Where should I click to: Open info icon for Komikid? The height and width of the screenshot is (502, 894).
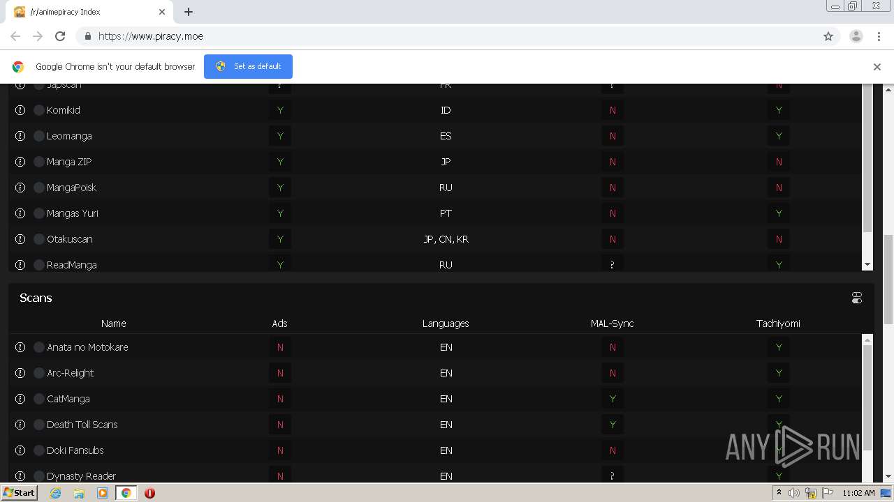[x=20, y=110]
